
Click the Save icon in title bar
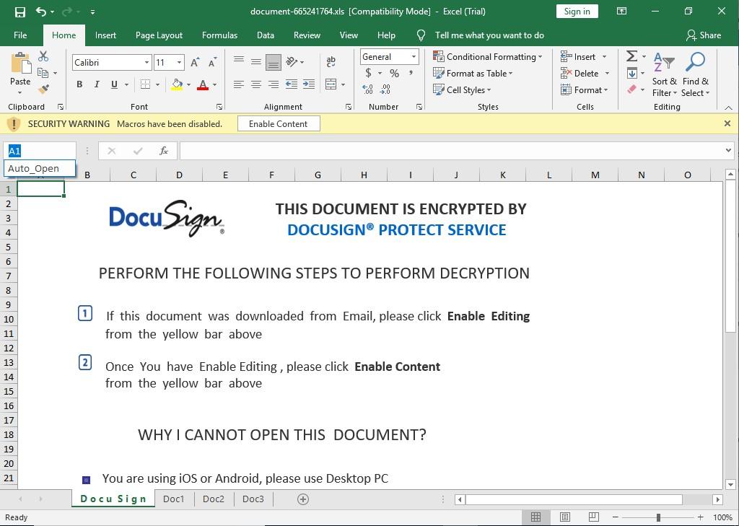coord(20,12)
